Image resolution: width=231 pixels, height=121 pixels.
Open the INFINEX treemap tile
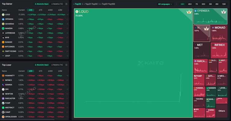click(219, 50)
